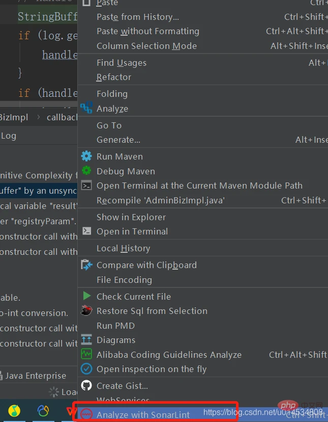Click the yellow-green music app taskbar icon
Image resolution: width=328 pixels, height=422 pixels.
14,411
